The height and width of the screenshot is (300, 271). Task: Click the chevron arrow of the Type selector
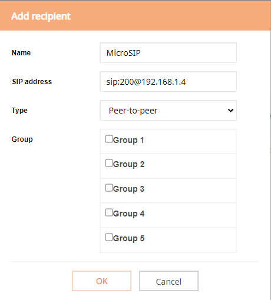point(230,111)
